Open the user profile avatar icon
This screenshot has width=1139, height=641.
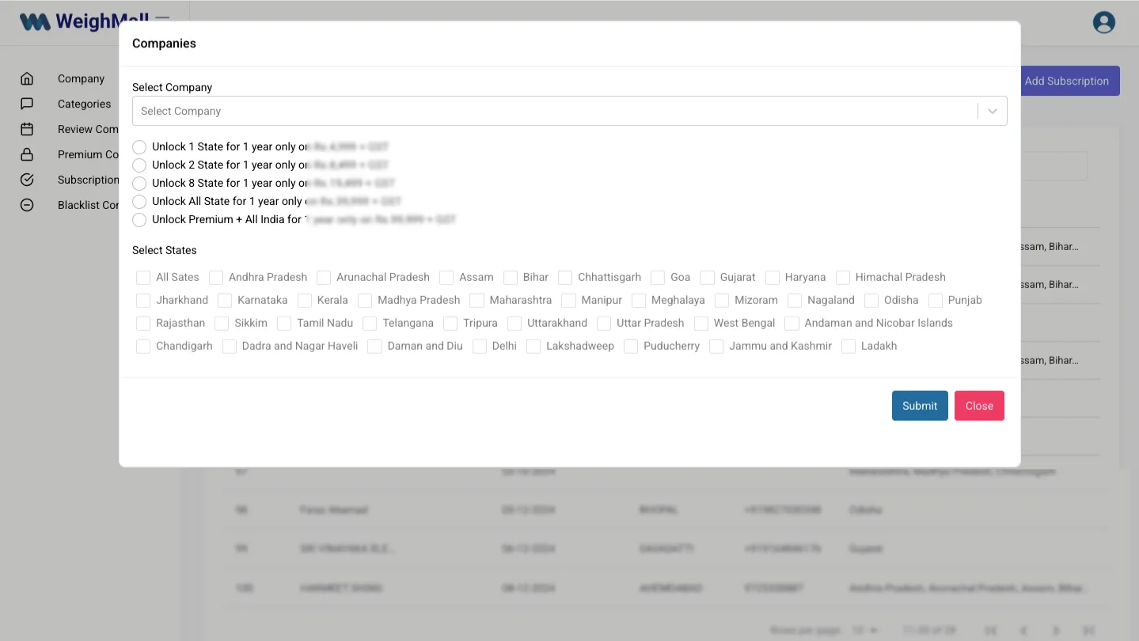tap(1103, 22)
